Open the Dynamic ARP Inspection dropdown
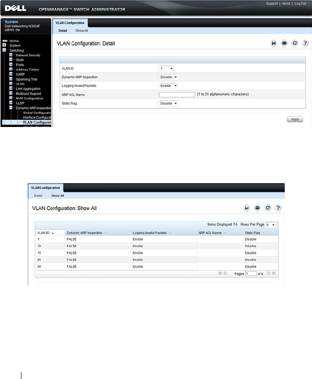This screenshot has width=312, height=379. [168, 77]
